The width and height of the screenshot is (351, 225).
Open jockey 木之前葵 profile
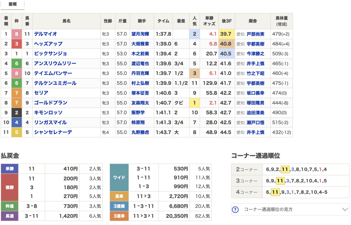pyautogui.click(x=140, y=54)
